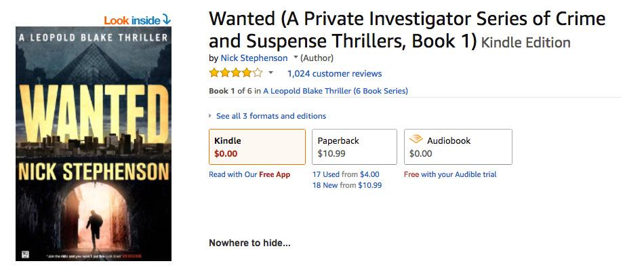Click the star rating icons
The image size is (625, 274).
pos(235,73)
